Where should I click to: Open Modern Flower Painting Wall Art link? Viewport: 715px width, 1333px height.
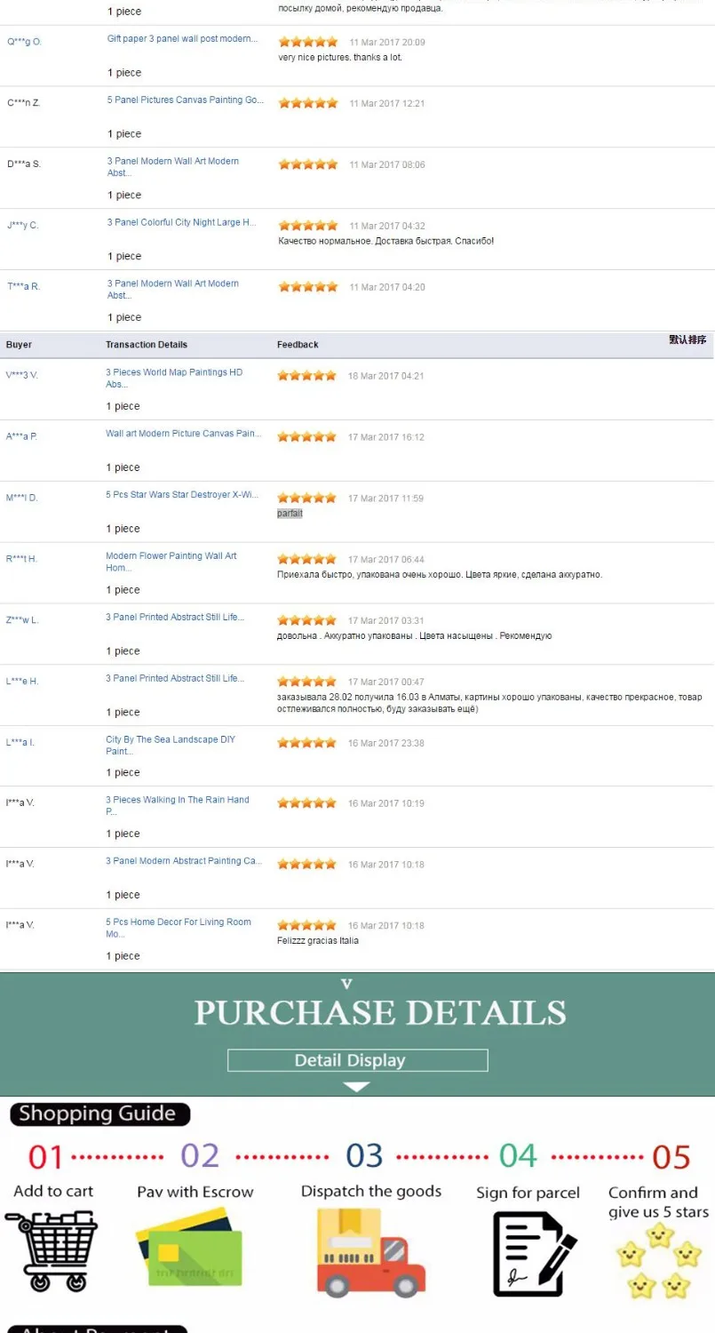[x=171, y=562]
